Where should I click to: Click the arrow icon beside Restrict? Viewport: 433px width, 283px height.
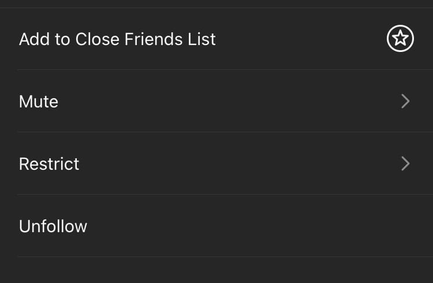point(405,164)
